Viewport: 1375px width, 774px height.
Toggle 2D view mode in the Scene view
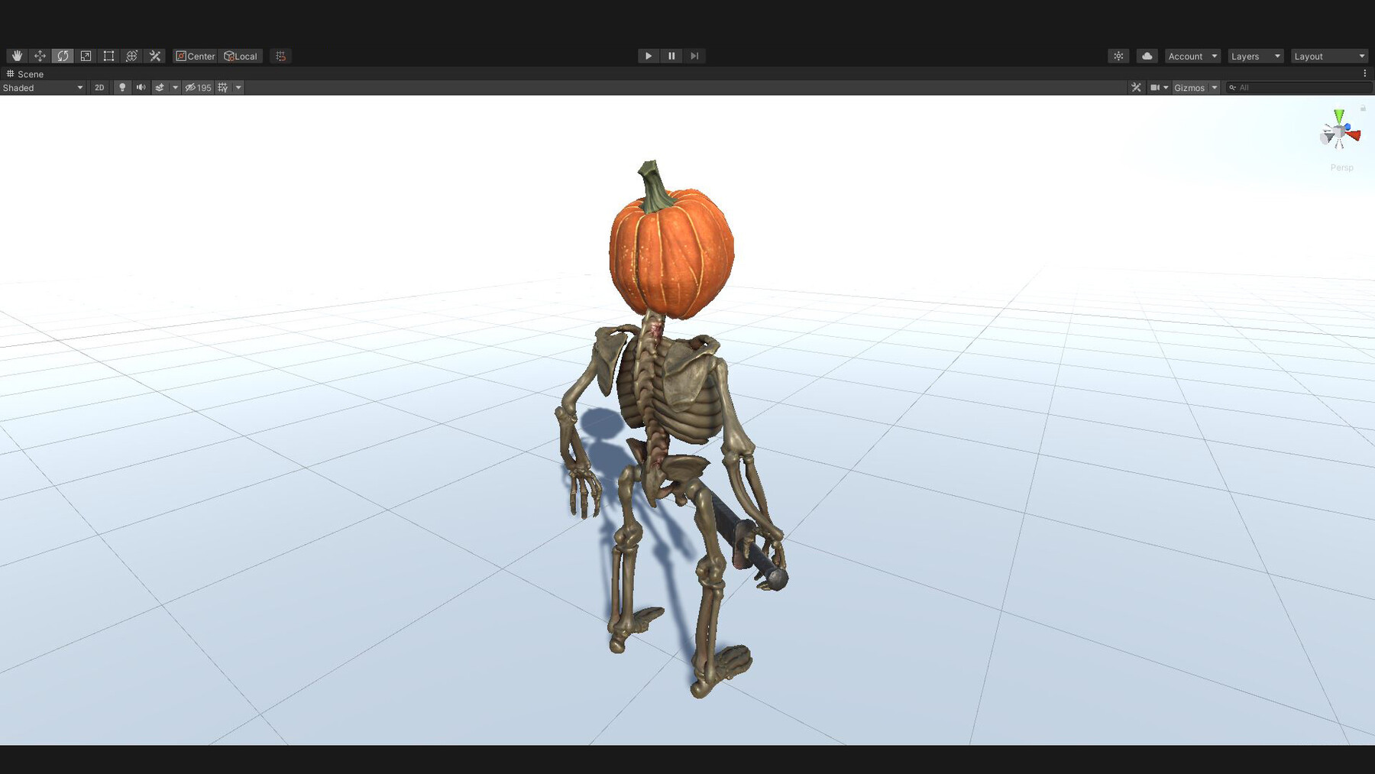(x=99, y=87)
